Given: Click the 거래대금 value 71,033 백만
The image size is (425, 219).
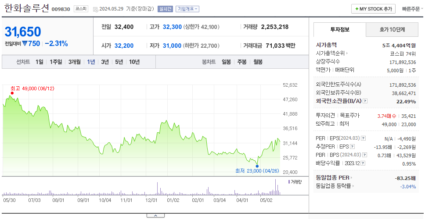Looking at the screenshot, I should 280,46.
